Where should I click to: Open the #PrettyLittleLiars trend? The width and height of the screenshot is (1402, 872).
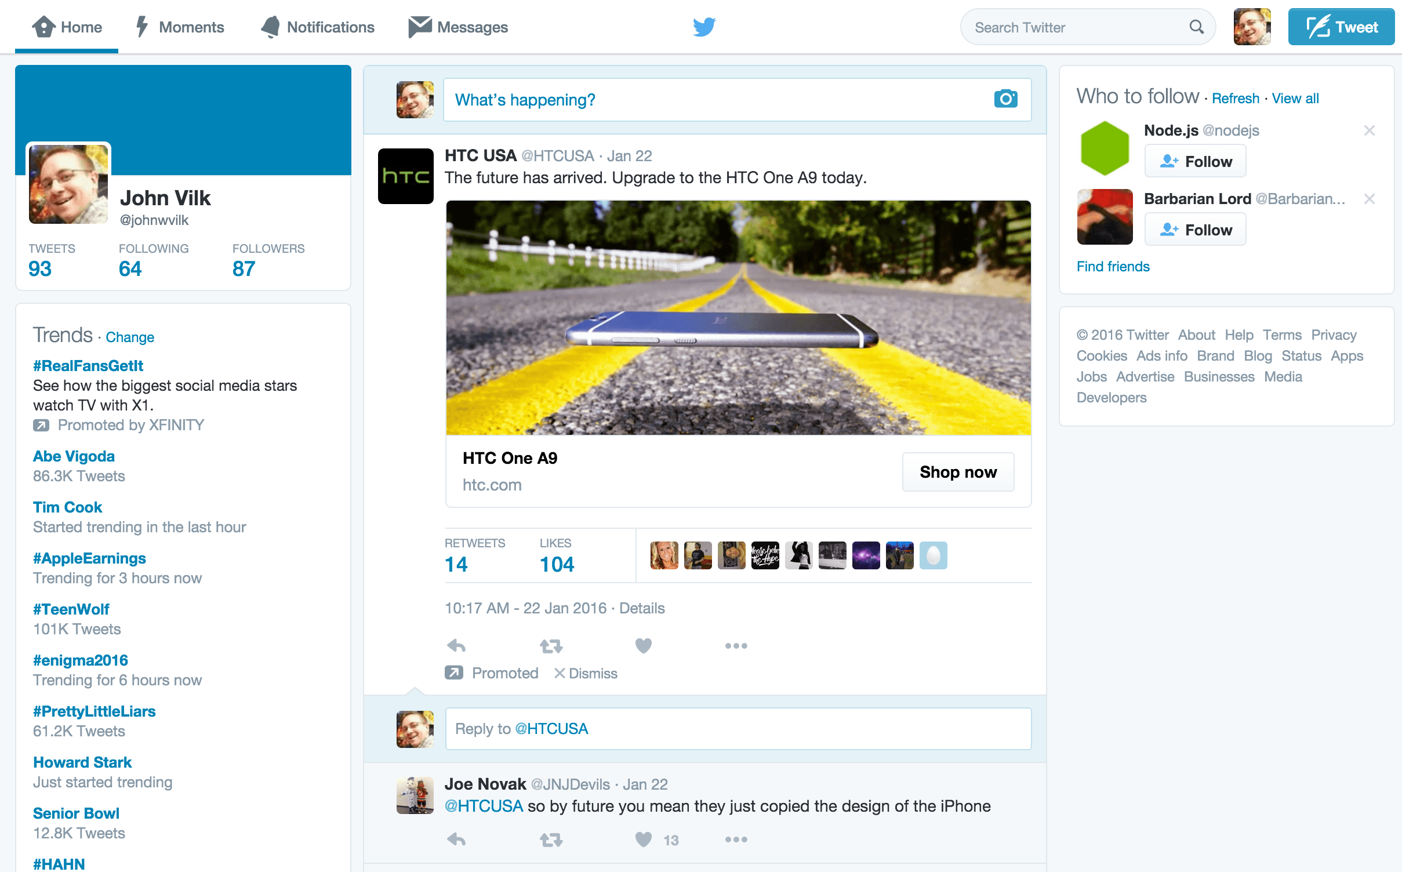pyautogui.click(x=95, y=711)
